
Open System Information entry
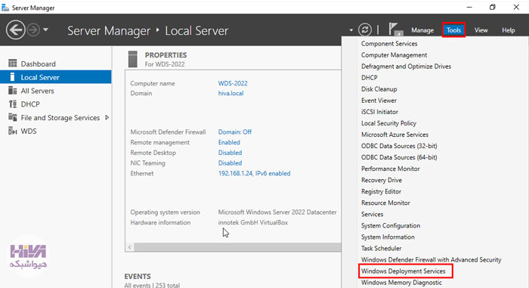[x=388, y=237]
